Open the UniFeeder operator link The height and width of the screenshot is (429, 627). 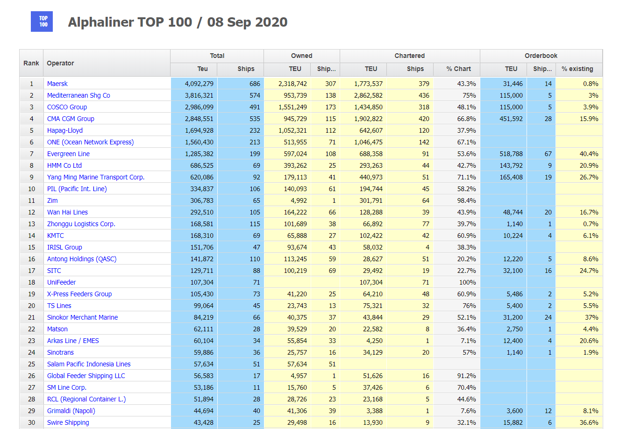tap(61, 282)
